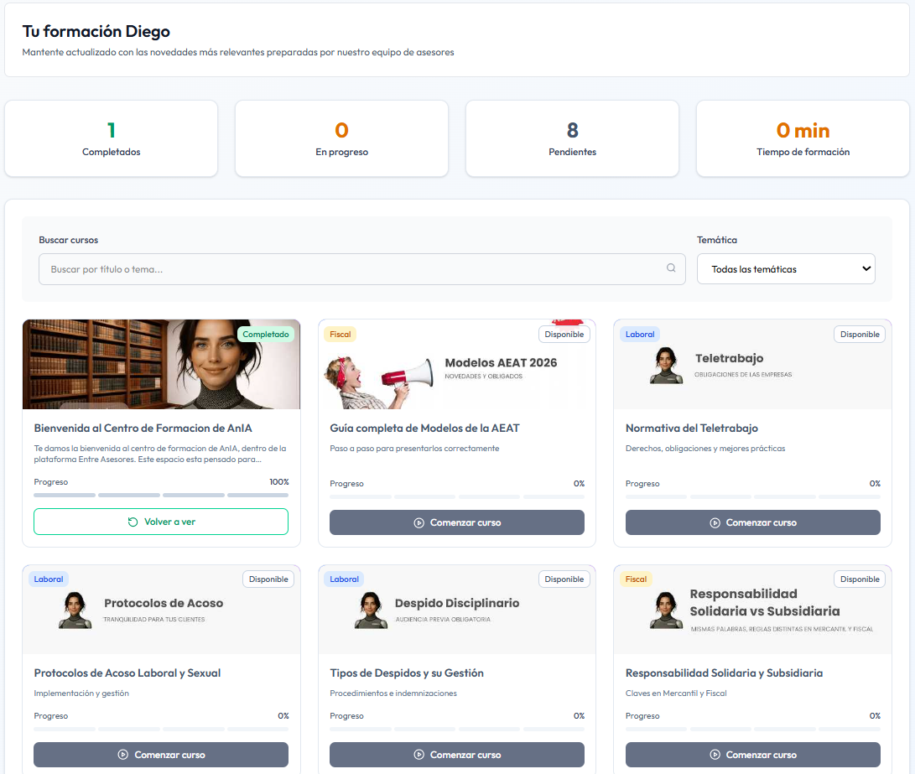
Task: Select the Pendientes stat card
Action: point(572,139)
